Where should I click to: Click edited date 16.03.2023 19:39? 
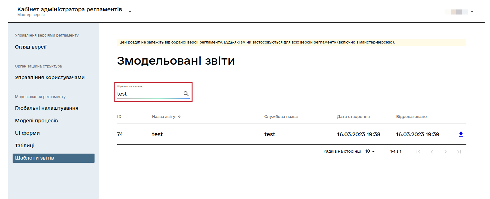point(418,134)
